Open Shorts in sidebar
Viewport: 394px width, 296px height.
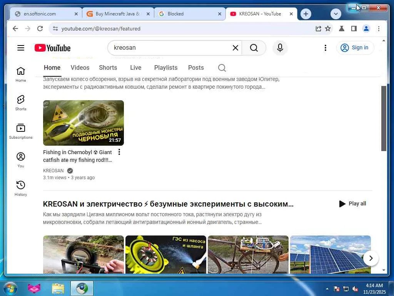[21, 103]
